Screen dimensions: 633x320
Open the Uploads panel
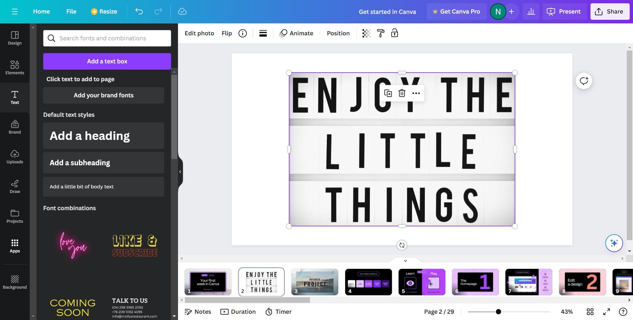coord(15,157)
